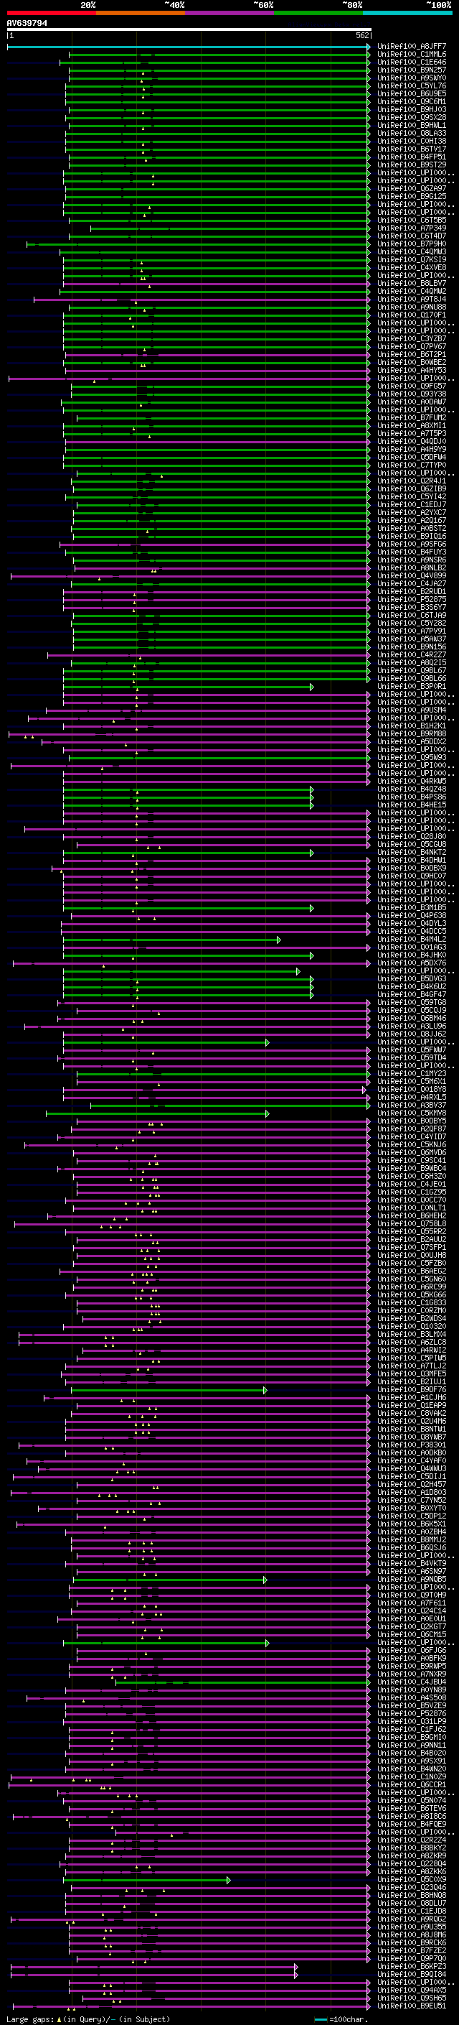The image size is (459, 2025).
Task: Select the UniRef100_C1MY23 entry
Action: point(412,1074)
